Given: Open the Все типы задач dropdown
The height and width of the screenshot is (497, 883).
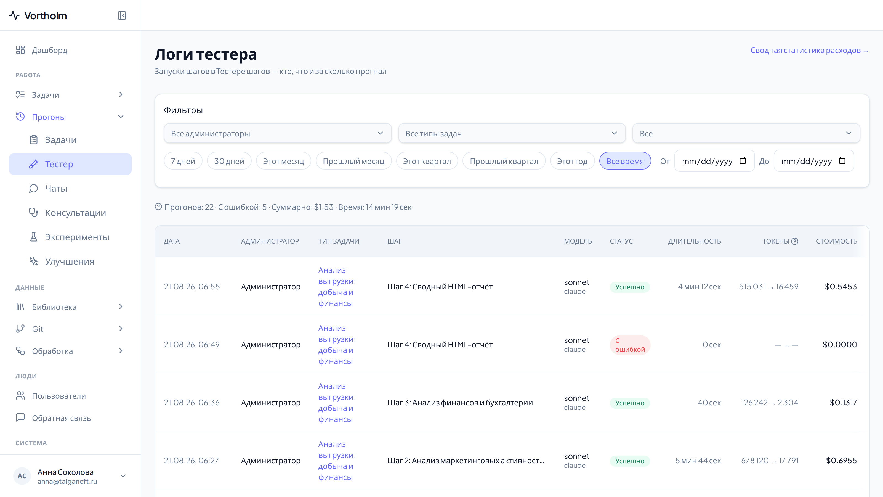Looking at the screenshot, I should tap(512, 133).
